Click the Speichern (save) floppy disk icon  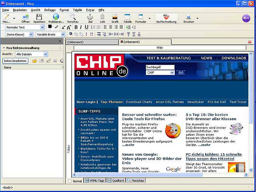point(39,17)
